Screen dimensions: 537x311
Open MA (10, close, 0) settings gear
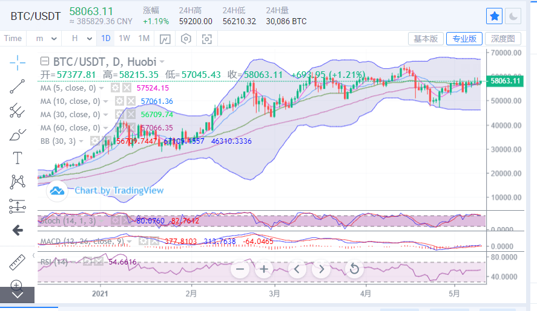click(x=119, y=101)
